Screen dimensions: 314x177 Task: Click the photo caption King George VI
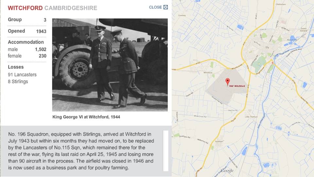tap(86, 117)
